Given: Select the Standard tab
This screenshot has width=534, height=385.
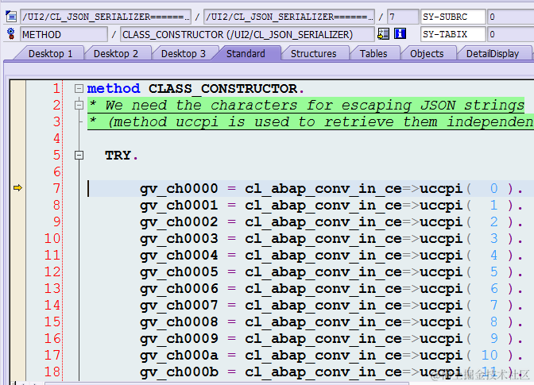Looking at the screenshot, I should coord(246,53).
